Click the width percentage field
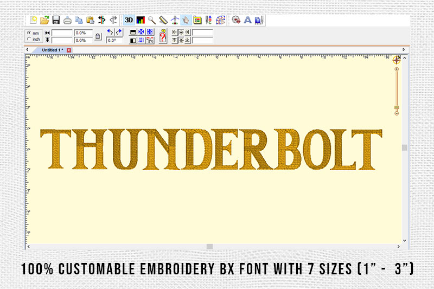The height and width of the screenshot is (289, 434). point(84,33)
